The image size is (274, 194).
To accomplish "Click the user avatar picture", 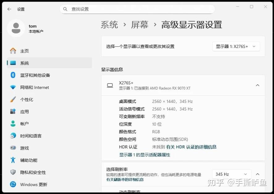I will click(16, 28).
